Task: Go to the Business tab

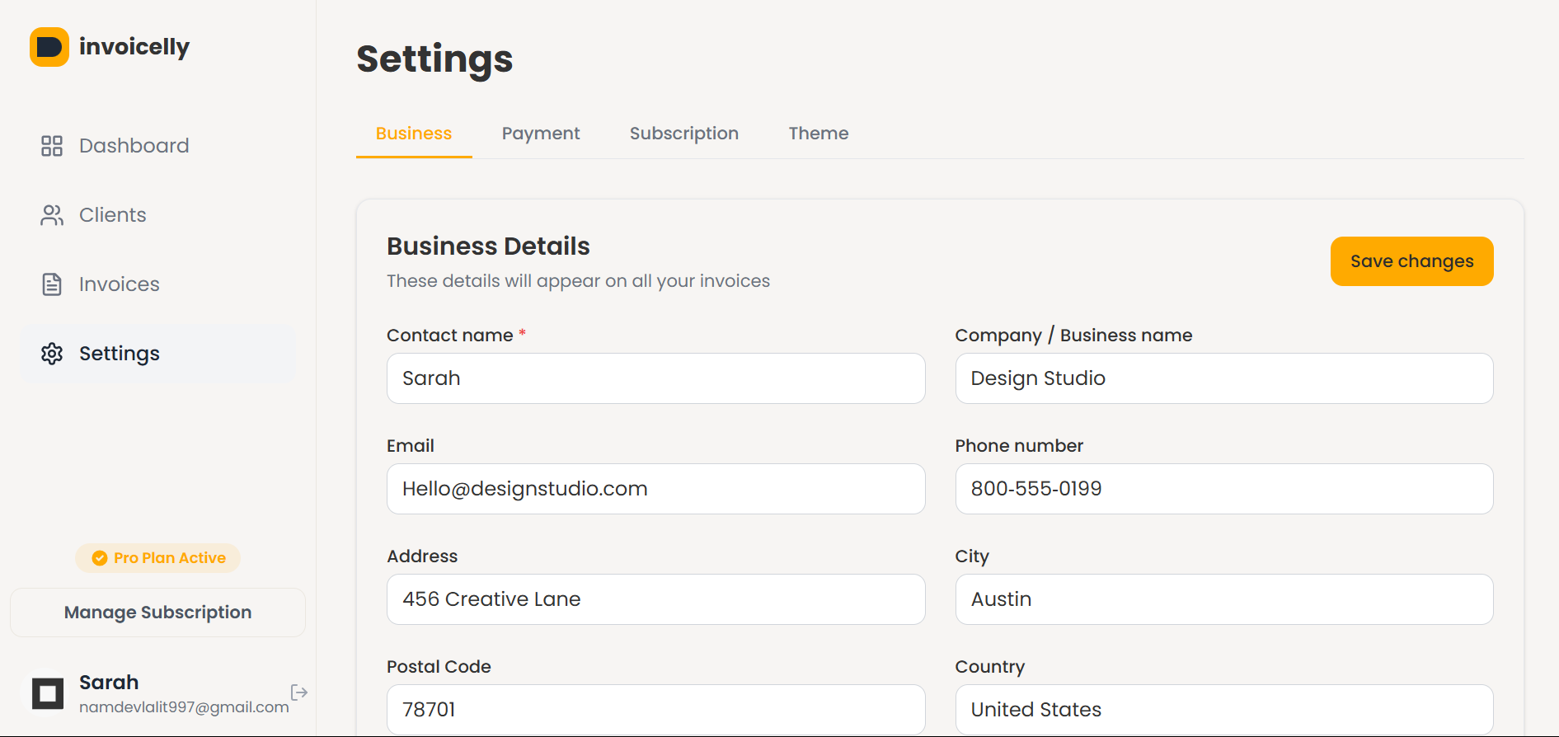Action: (414, 134)
